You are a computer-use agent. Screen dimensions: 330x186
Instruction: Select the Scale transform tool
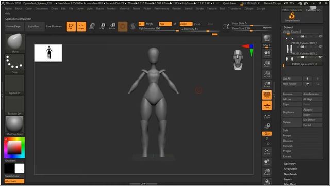(x=102, y=26)
